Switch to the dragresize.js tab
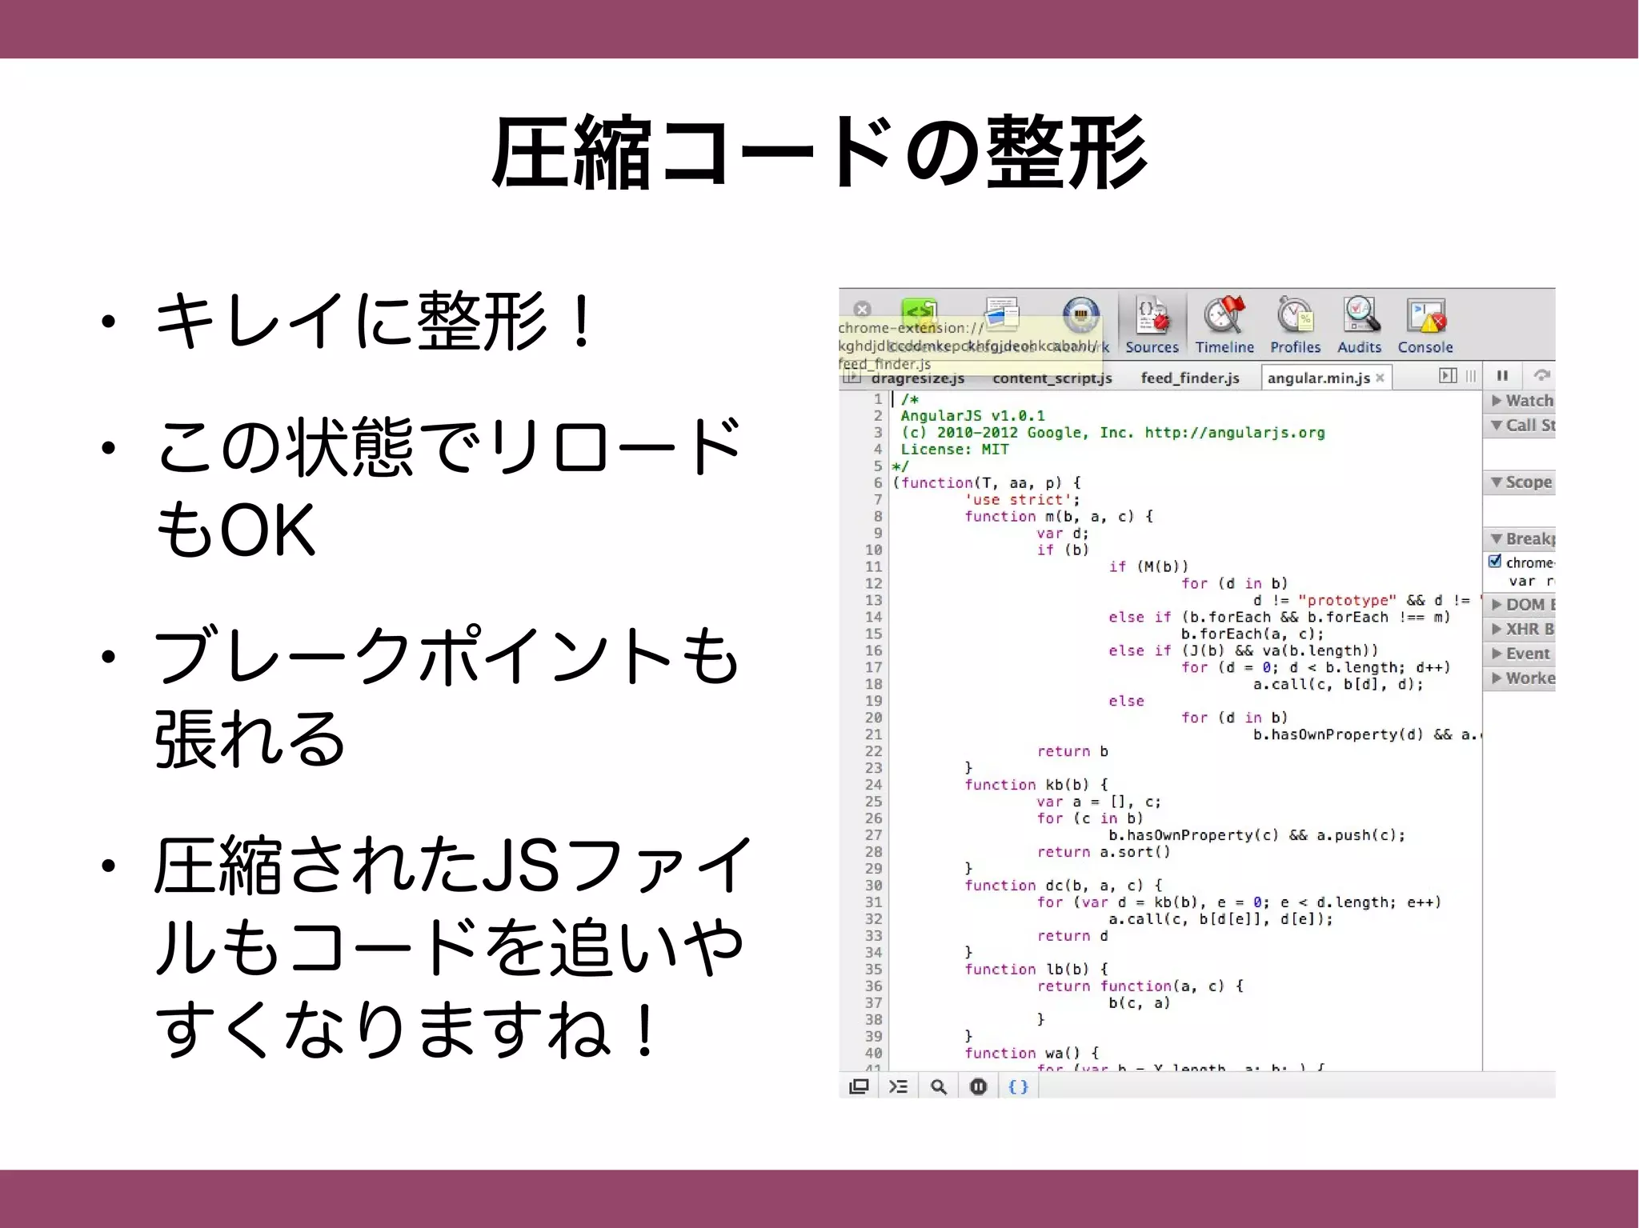 point(917,378)
